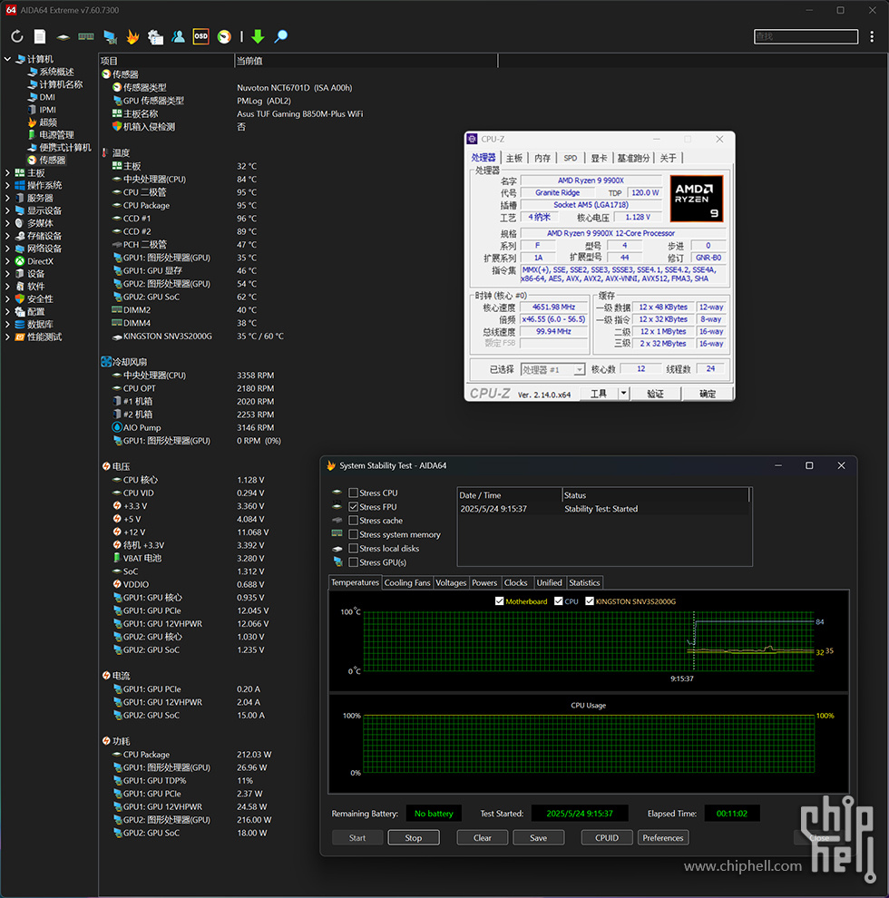Screen dimensions: 889x898
Task: Enable the Stress GPU(s) checkbox
Action: coord(354,562)
